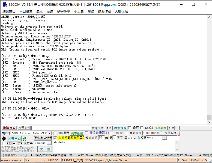Viewport: 212px width, 163px height.
Task: Open the COM3 Silicon Labs port dropdown
Action: (50, 133)
